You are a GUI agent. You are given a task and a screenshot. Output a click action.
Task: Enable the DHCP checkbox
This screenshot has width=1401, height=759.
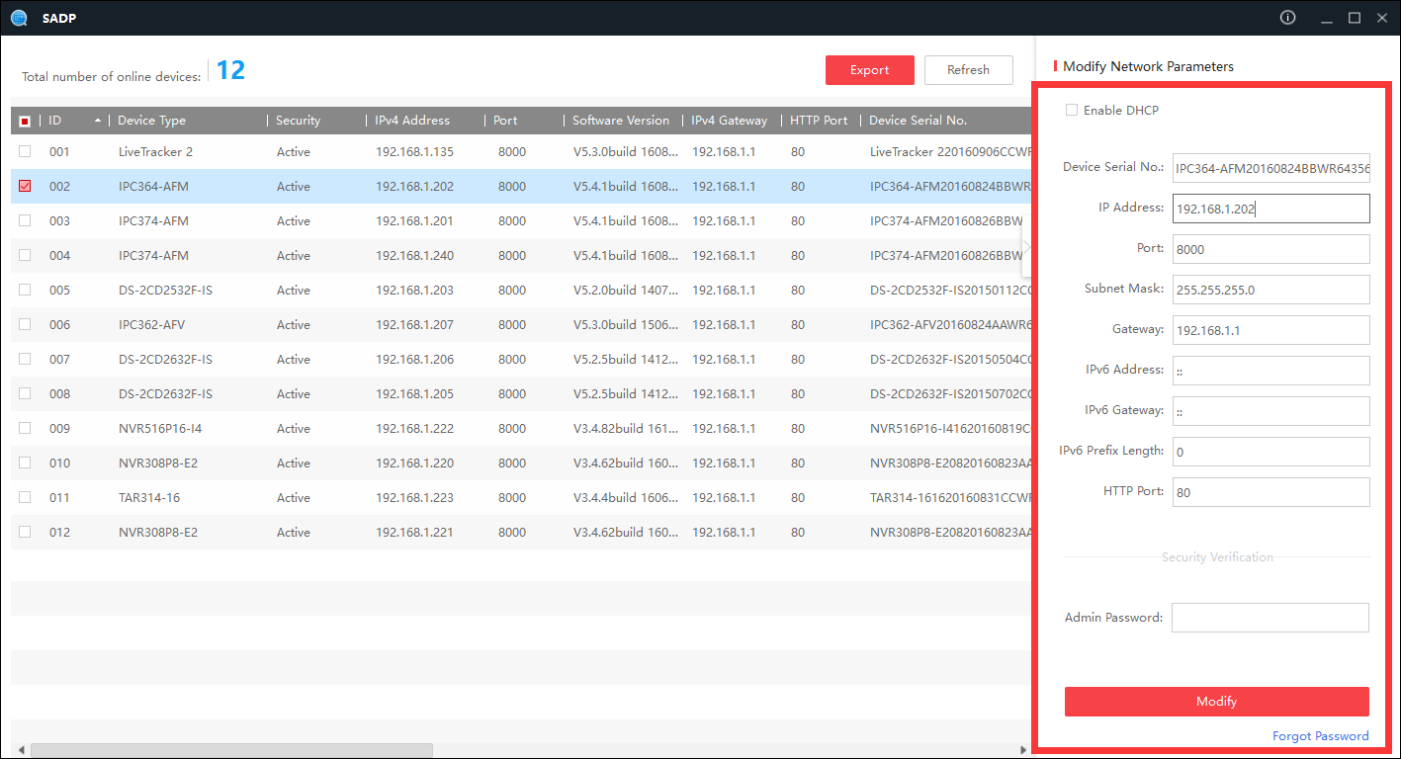coord(1072,110)
